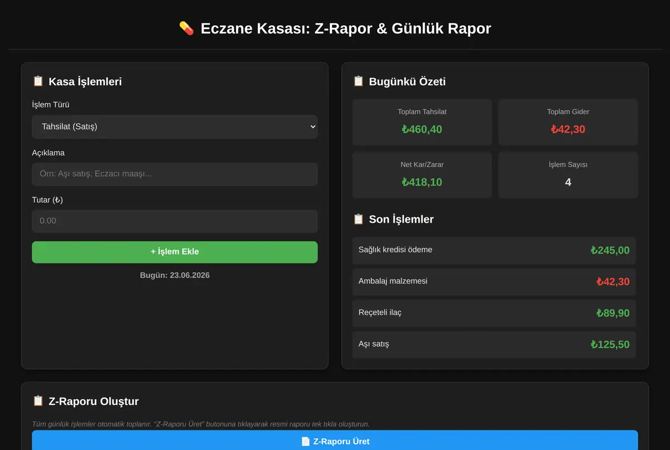Viewport: 670px width, 450px height.
Task: Click the ₺418,10 net profit value
Action: 422,182
